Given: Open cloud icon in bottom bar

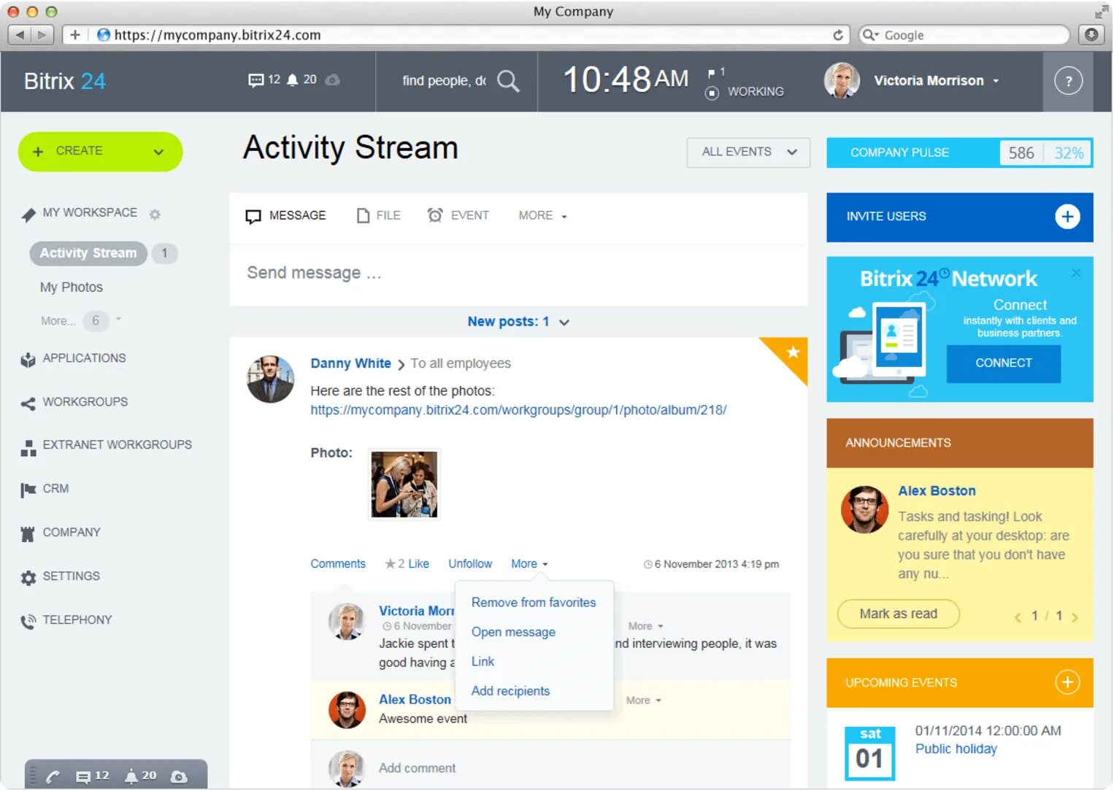Looking at the screenshot, I should point(179,776).
